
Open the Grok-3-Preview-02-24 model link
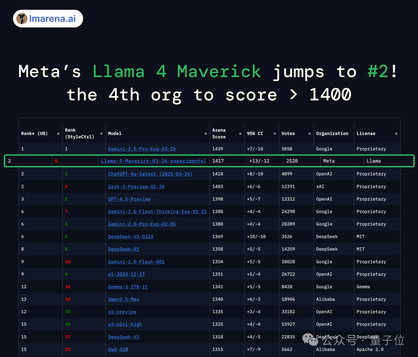point(136,186)
